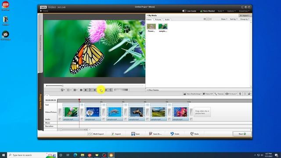Image resolution: width=281 pixels, height=158 pixels.
Task: Open the Tools menu
Action: pyautogui.click(x=220, y=11)
